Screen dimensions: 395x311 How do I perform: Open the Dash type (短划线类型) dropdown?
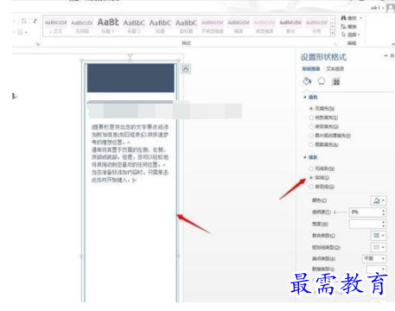(379, 247)
